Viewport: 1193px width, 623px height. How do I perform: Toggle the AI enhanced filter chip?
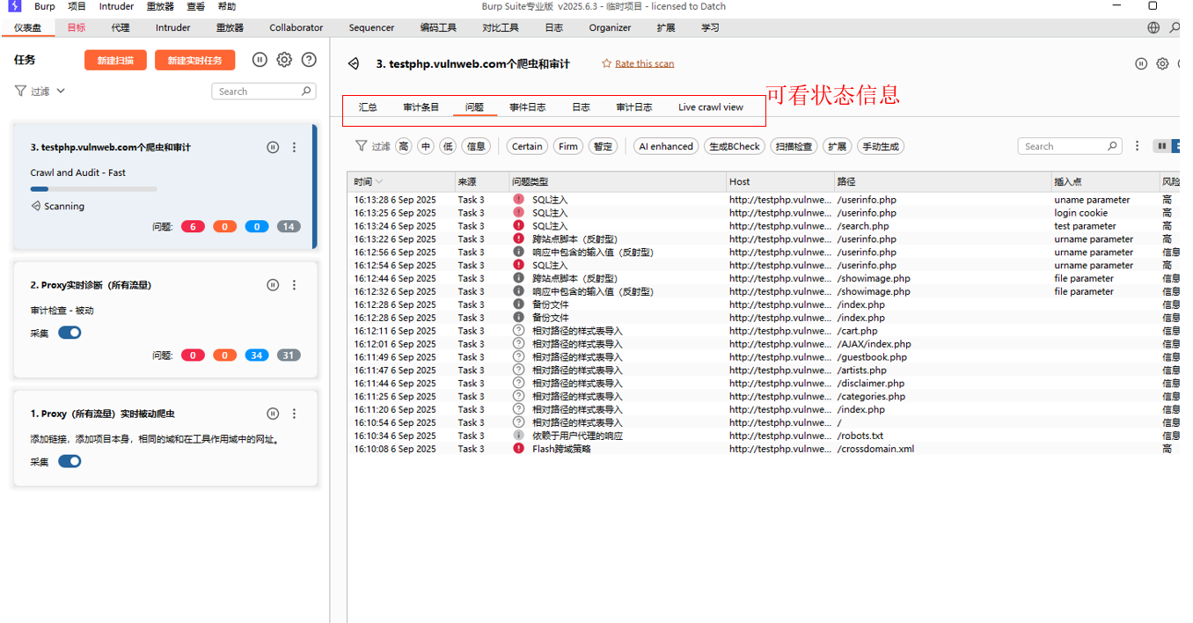666,146
